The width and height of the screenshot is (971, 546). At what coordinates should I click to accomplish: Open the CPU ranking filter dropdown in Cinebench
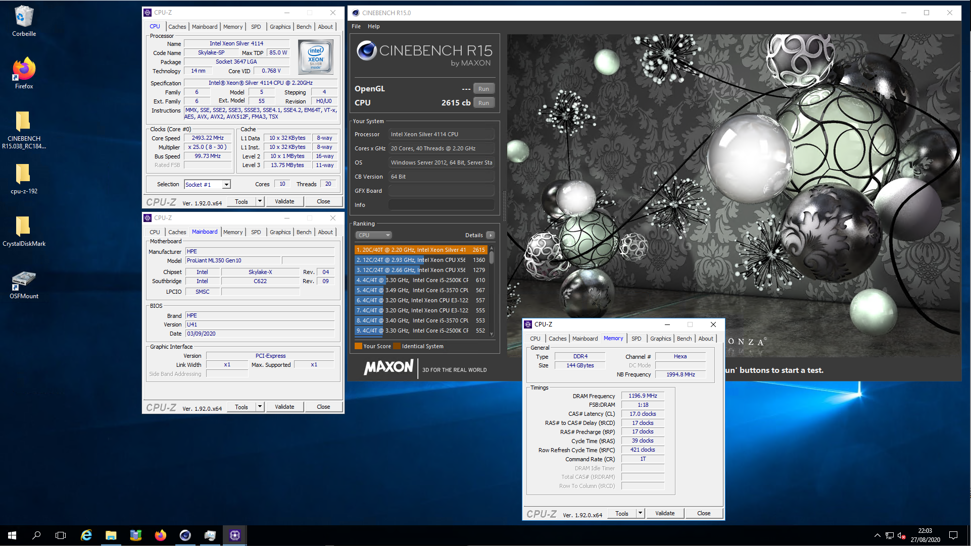click(374, 235)
